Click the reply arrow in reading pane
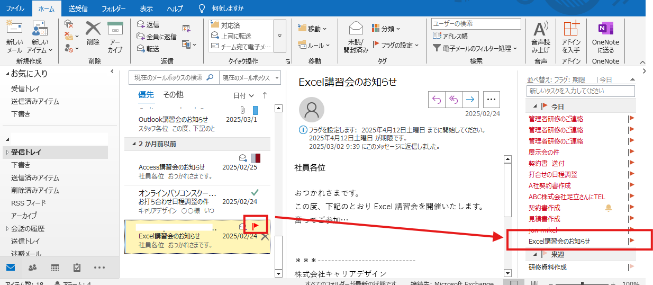 (437, 99)
